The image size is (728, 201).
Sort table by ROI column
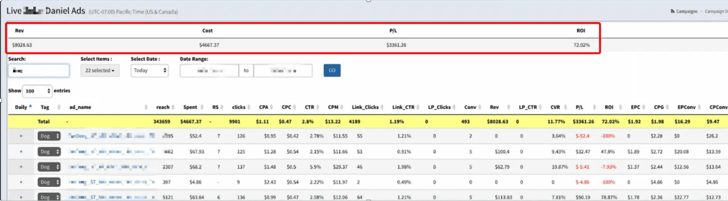(609, 107)
